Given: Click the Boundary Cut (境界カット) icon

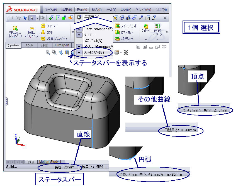Looking at the screenshot, I should 117,39.
